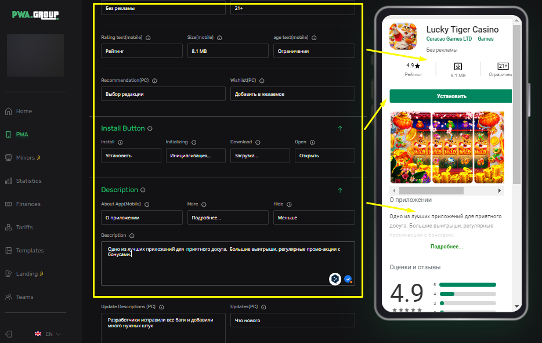542x343 pixels.
Task: Open Landing menu item
Action: point(27,273)
